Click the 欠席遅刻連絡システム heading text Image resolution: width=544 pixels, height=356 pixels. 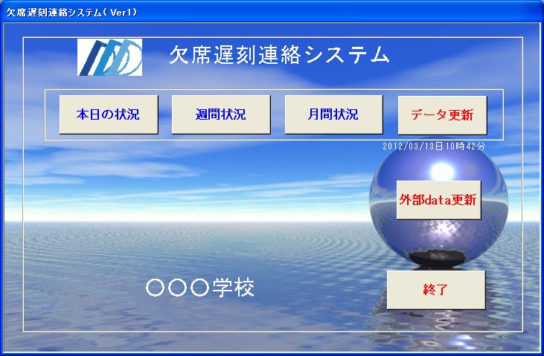tap(279, 55)
